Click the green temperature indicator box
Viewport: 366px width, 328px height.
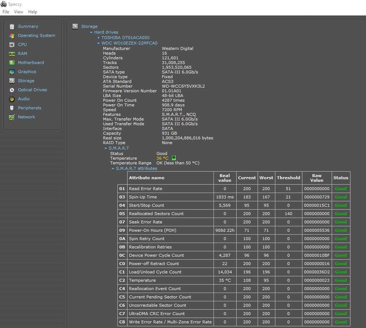(174, 159)
